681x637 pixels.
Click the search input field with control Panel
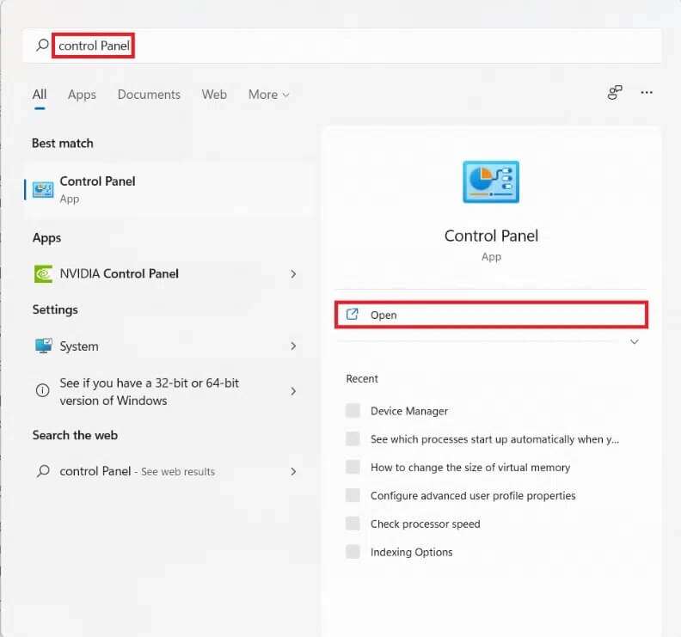click(342, 46)
